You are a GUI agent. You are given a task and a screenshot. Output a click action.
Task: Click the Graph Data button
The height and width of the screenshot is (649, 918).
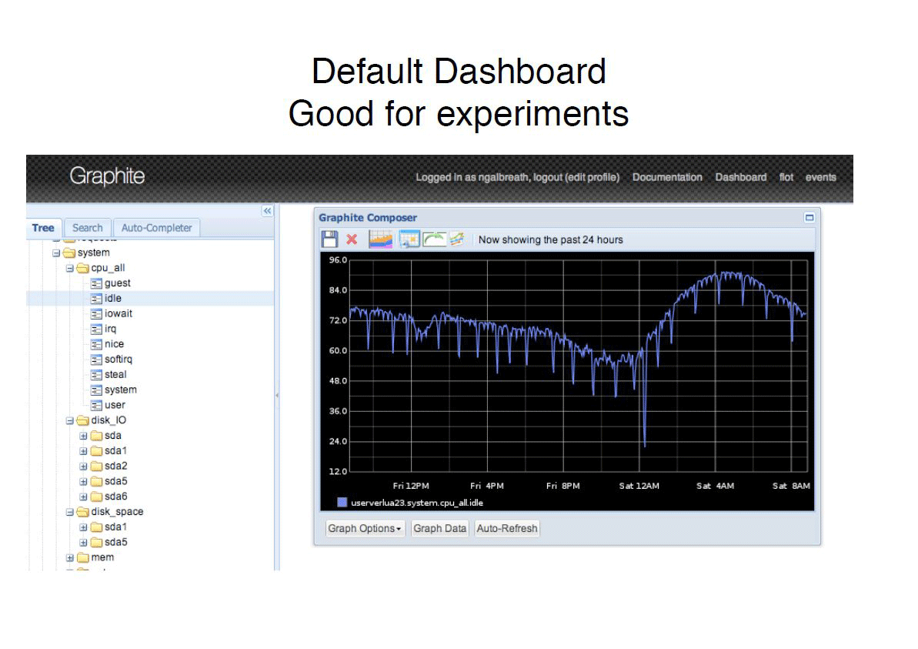439,528
